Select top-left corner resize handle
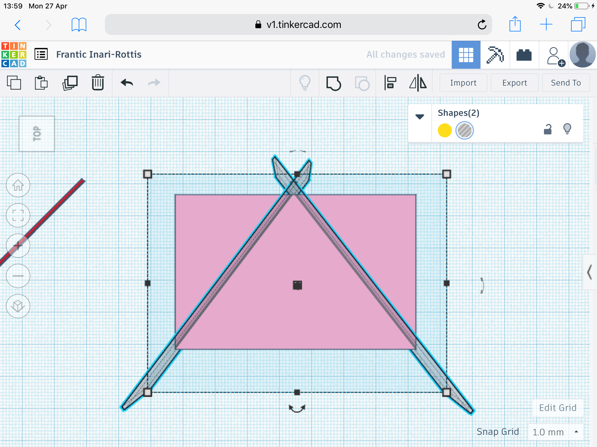This screenshot has height=447, width=597. pyautogui.click(x=148, y=174)
